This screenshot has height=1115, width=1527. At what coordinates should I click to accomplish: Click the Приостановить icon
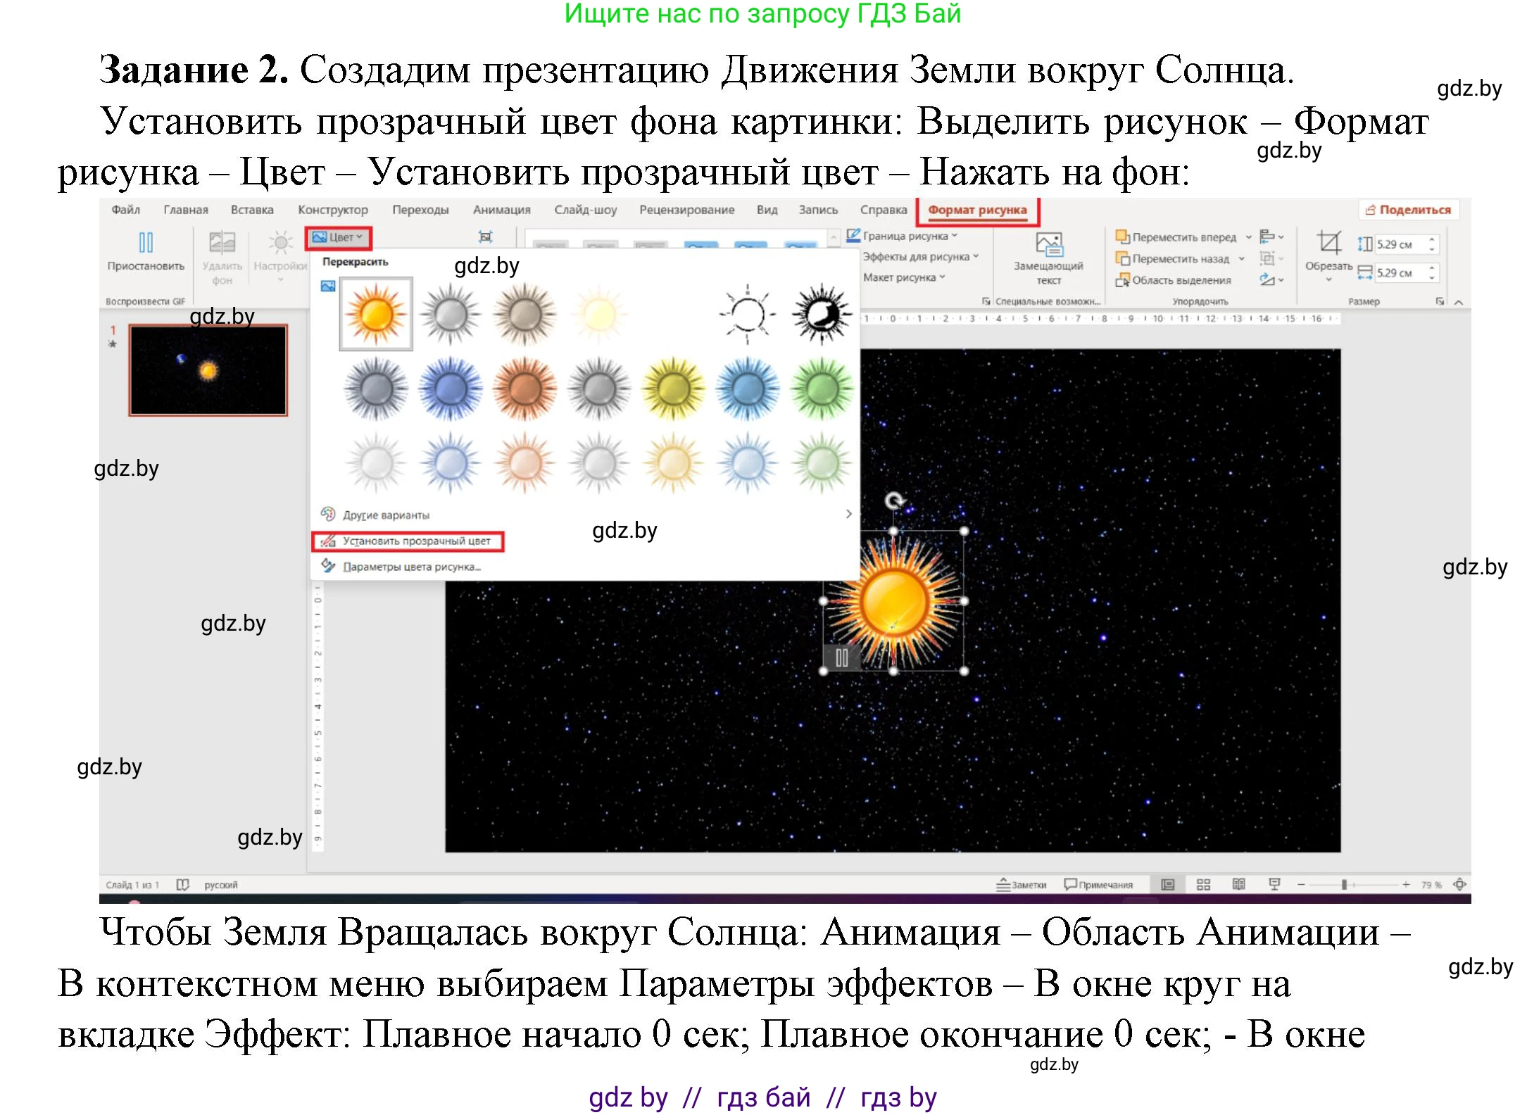(x=145, y=241)
